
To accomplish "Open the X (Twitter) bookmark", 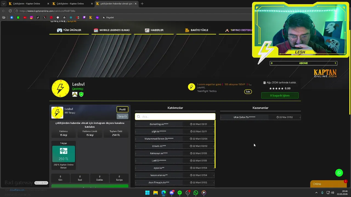I will [x=44, y=18].
